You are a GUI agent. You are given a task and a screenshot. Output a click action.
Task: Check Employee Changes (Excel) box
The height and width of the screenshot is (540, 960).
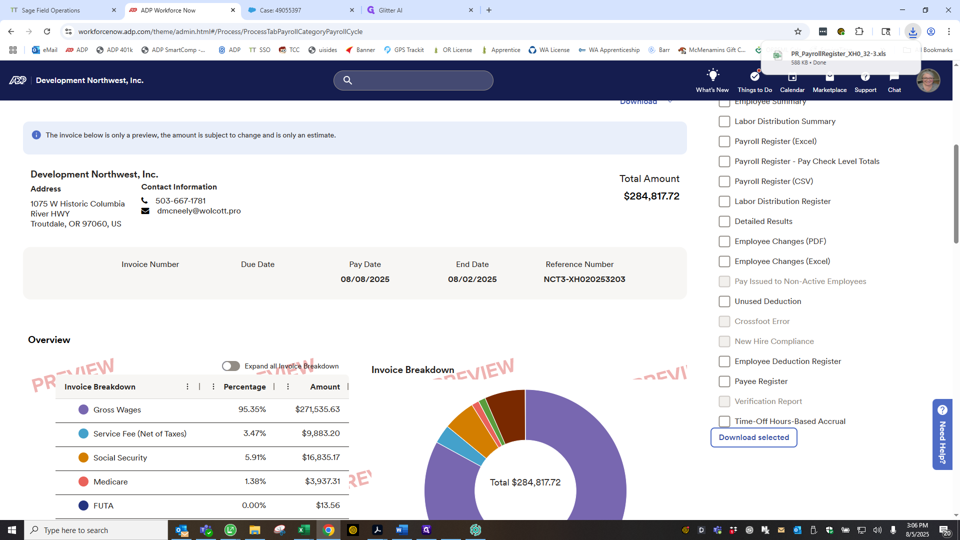[x=724, y=261]
